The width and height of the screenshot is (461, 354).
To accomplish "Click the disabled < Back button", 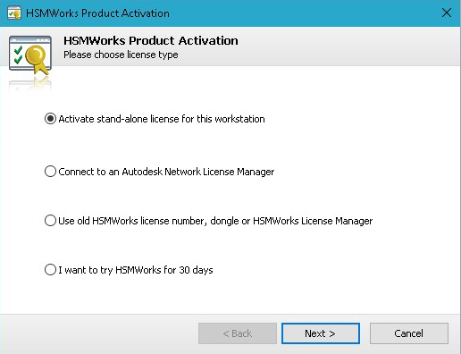I will pyautogui.click(x=238, y=333).
